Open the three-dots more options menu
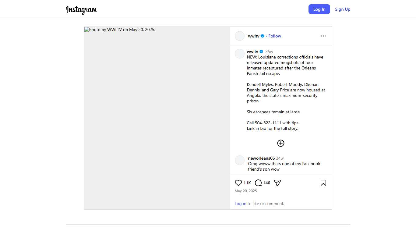Image resolution: width=416 pixels, height=234 pixels. tap(323, 36)
